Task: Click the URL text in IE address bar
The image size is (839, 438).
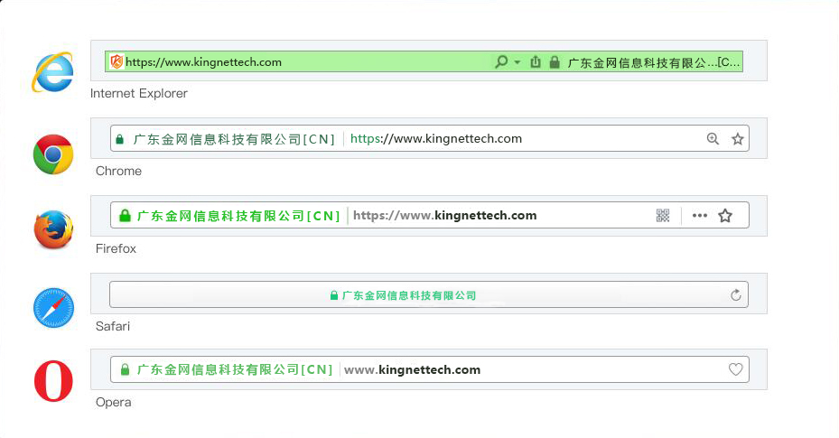Action: 203,62
